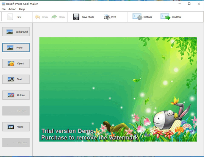Click the Photo landscape icon in sidebar
The height and width of the screenshot is (157, 204).
click(x=10, y=47)
